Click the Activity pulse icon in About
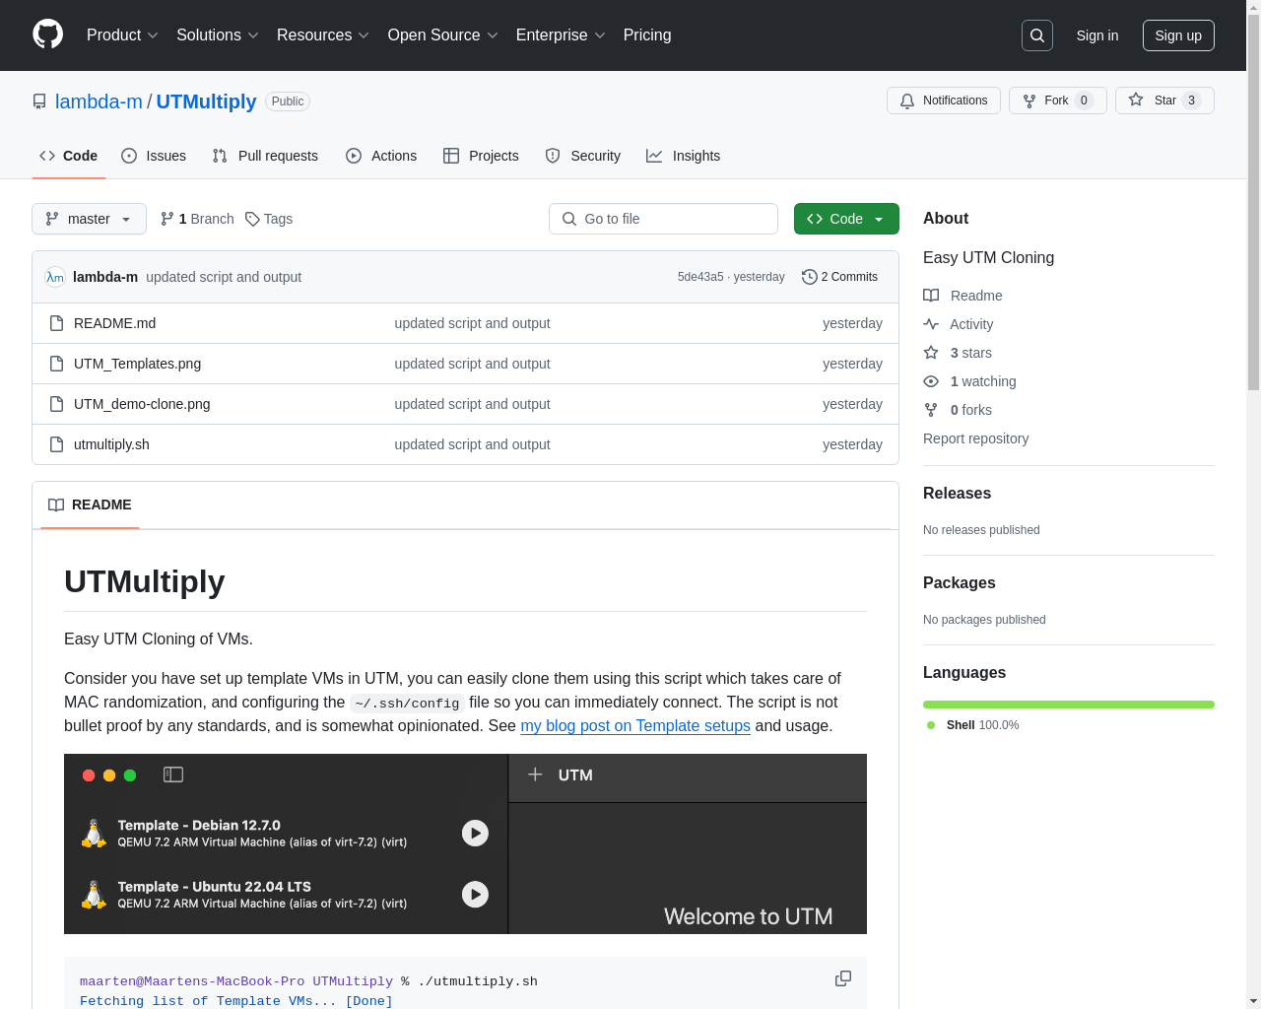 [931, 324]
